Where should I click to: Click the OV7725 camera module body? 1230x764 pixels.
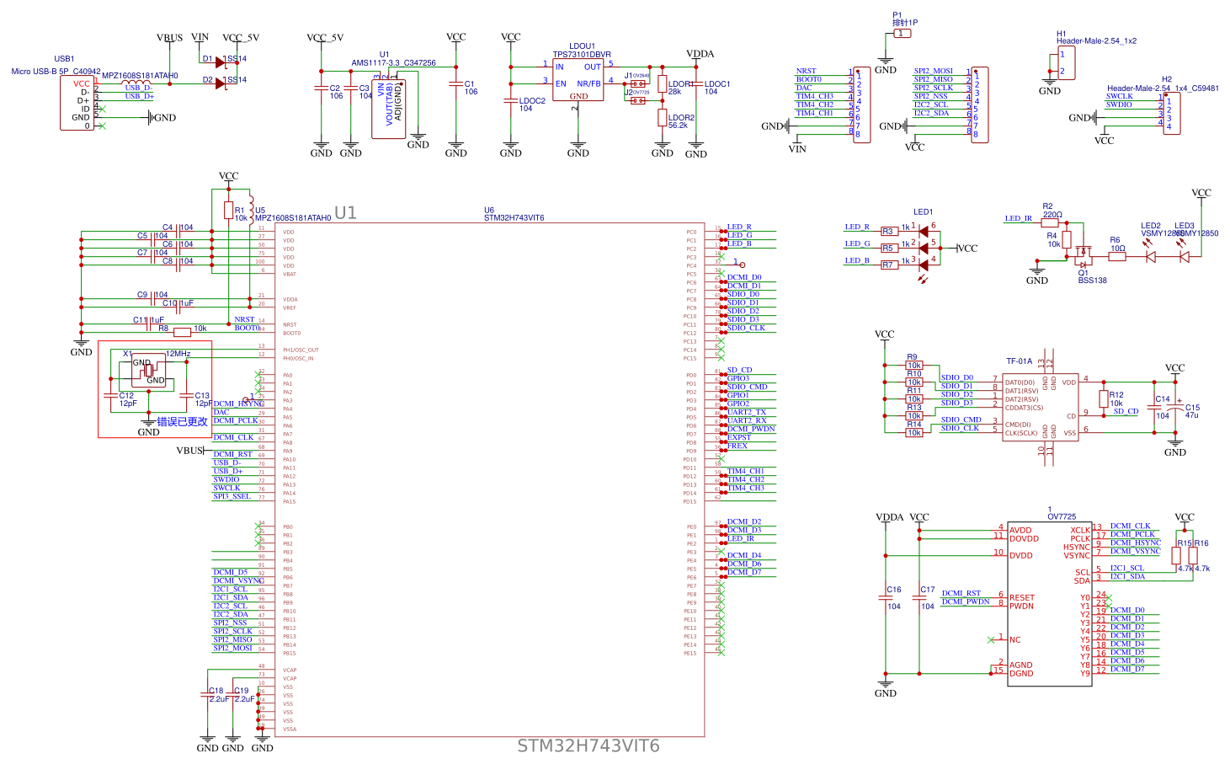1050,603
